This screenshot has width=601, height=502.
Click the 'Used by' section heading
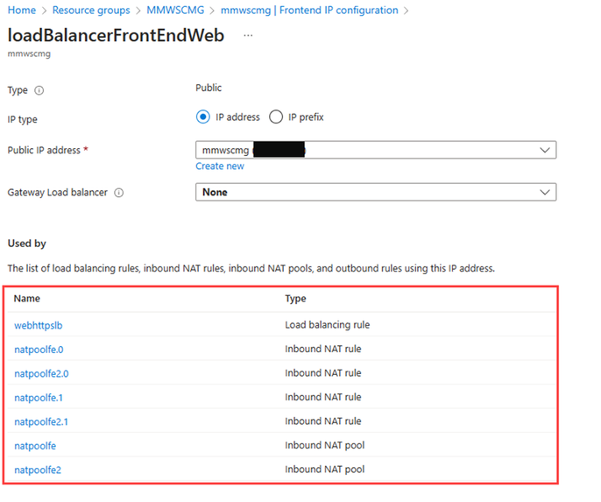(x=27, y=244)
